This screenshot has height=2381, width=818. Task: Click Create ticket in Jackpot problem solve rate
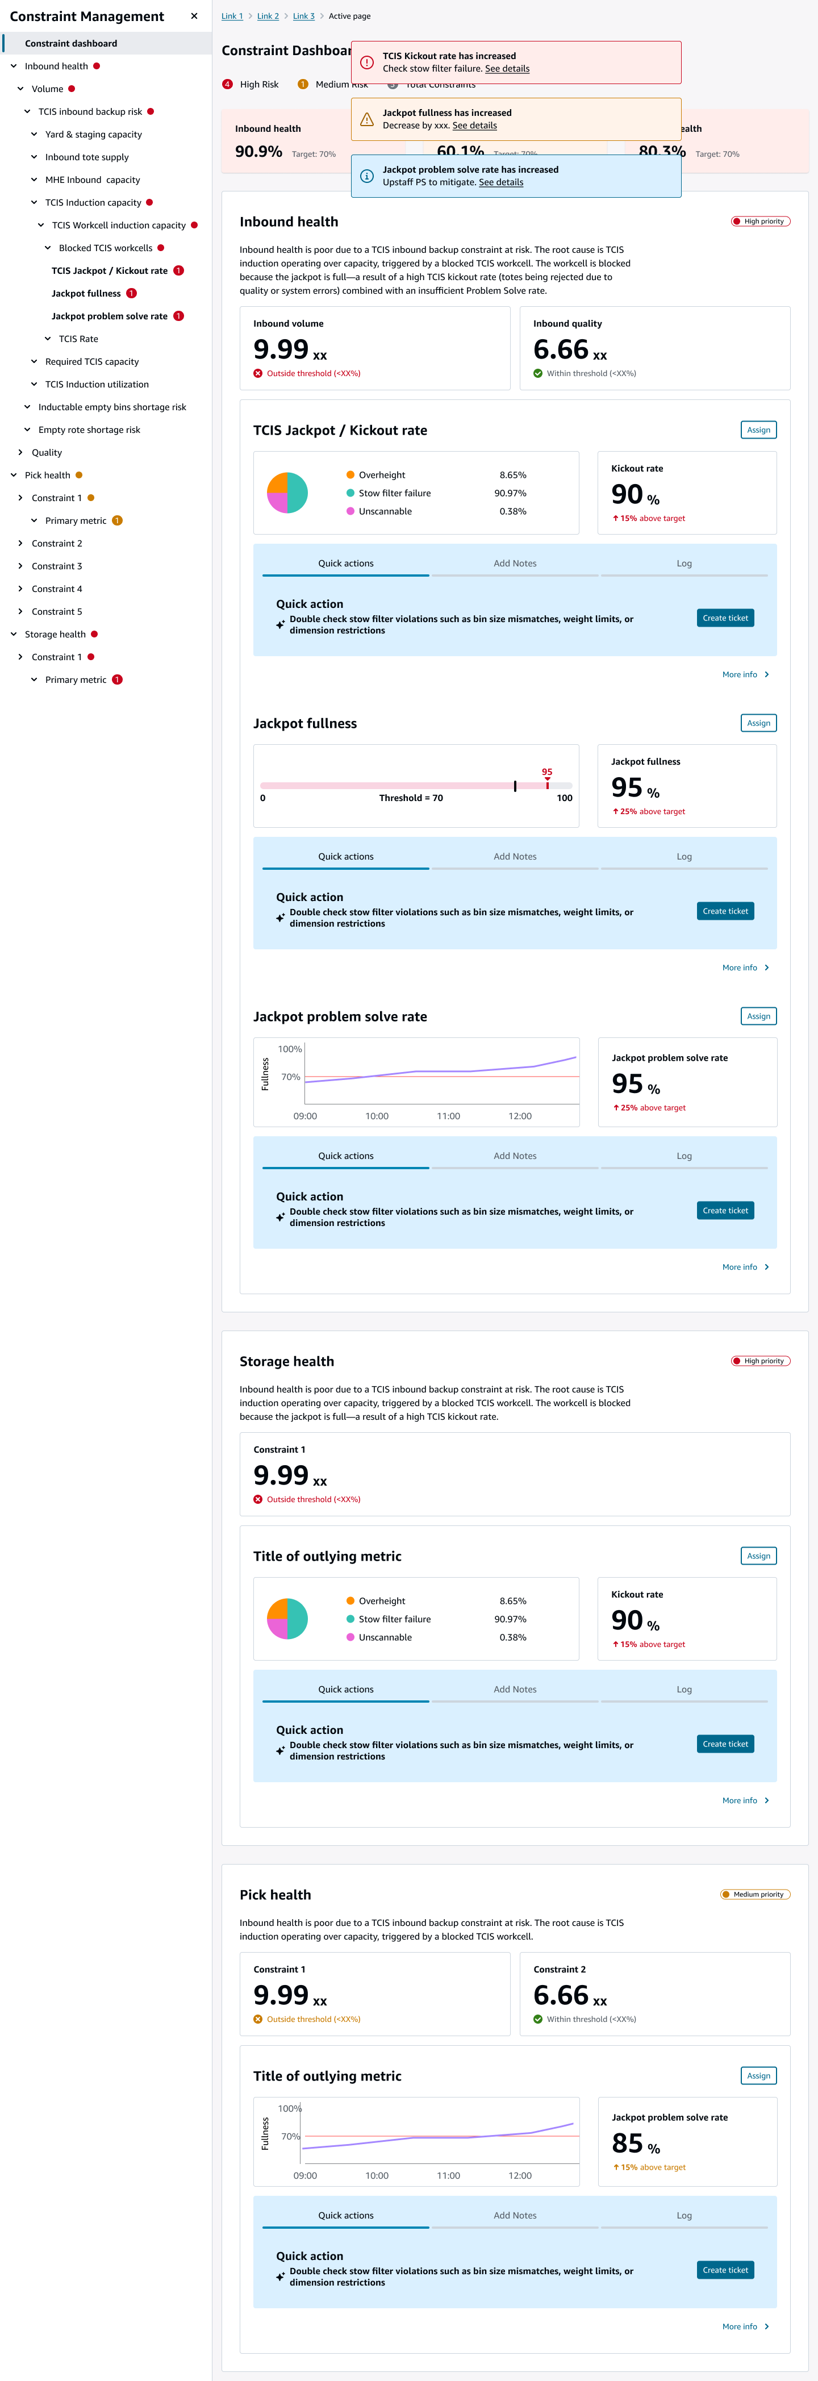[x=725, y=1211]
